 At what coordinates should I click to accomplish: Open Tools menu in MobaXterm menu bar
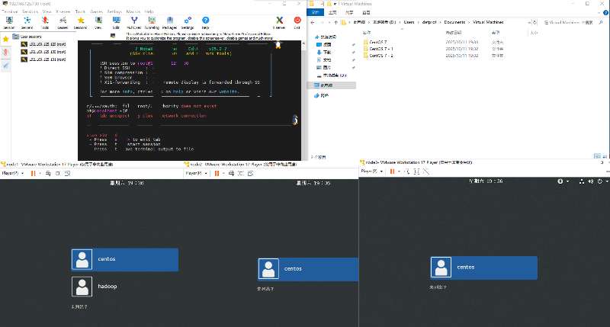tap(80, 11)
